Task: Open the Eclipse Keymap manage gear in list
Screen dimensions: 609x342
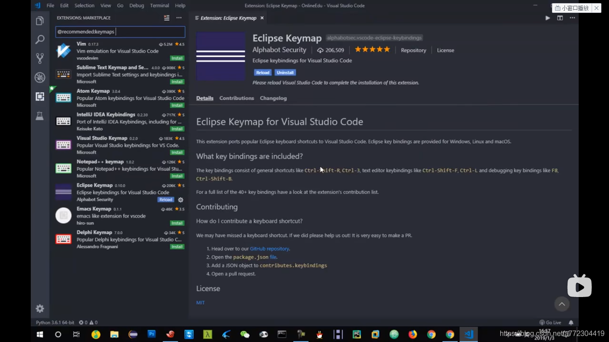Action: pyautogui.click(x=181, y=200)
